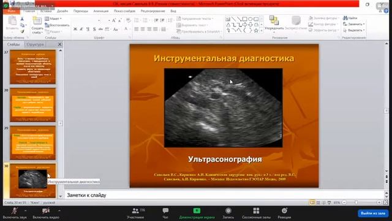Switch to the Вид ribbon tab
The image size is (392, 221).
[173, 11]
